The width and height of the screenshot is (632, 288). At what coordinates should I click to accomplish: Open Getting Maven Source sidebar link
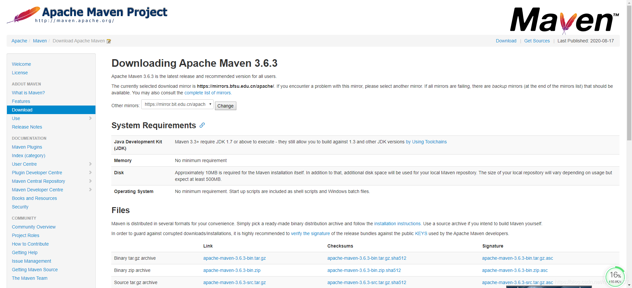(35, 270)
